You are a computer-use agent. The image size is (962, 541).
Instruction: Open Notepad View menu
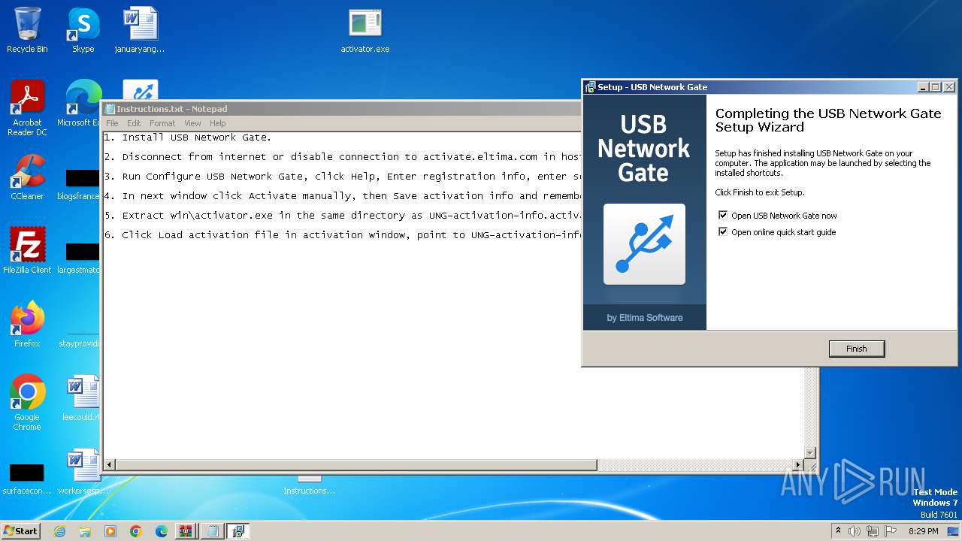coord(192,123)
